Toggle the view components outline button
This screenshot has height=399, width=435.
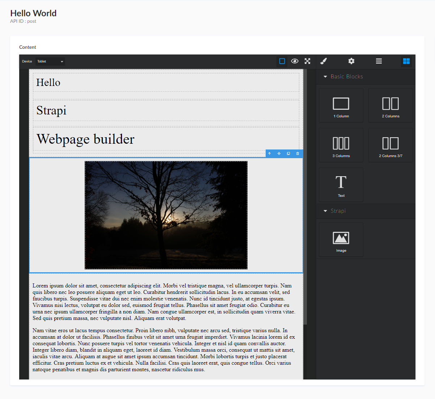coord(282,61)
